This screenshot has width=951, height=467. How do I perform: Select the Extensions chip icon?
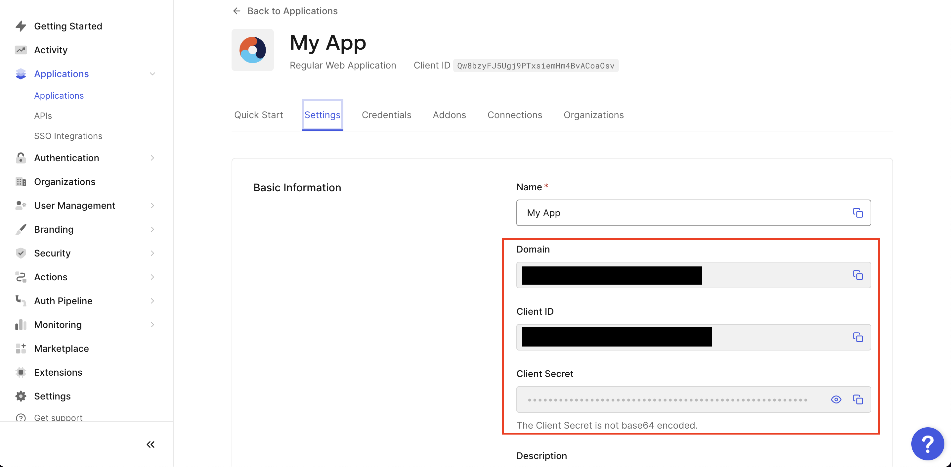tap(21, 372)
